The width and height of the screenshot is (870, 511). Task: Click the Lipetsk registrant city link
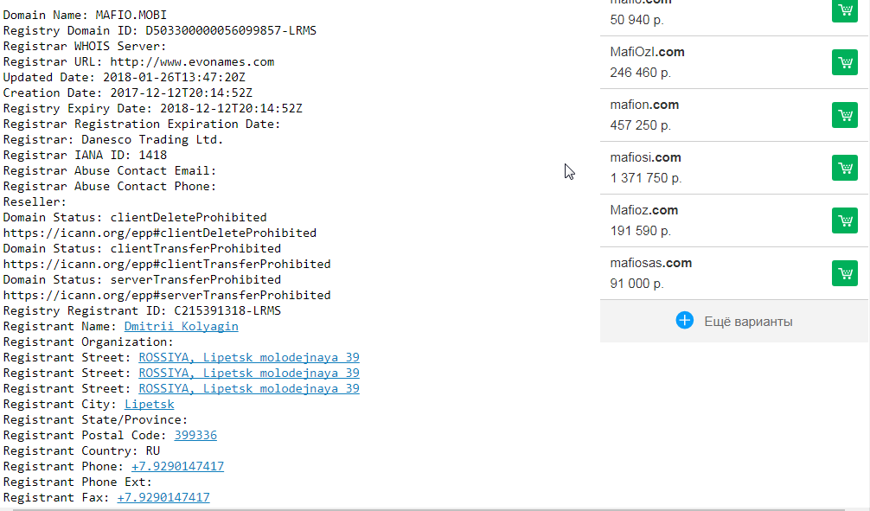(x=149, y=405)
